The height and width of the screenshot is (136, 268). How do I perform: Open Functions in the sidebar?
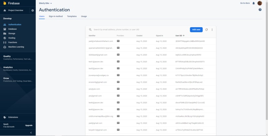pyautogui.click(x=13, y=42)
